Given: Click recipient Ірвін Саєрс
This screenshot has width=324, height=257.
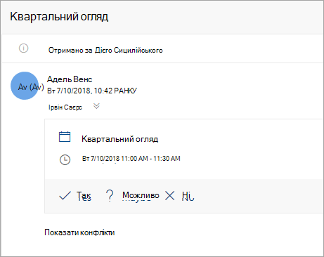Looking at the screenshot, I should [x=65, y=107].
